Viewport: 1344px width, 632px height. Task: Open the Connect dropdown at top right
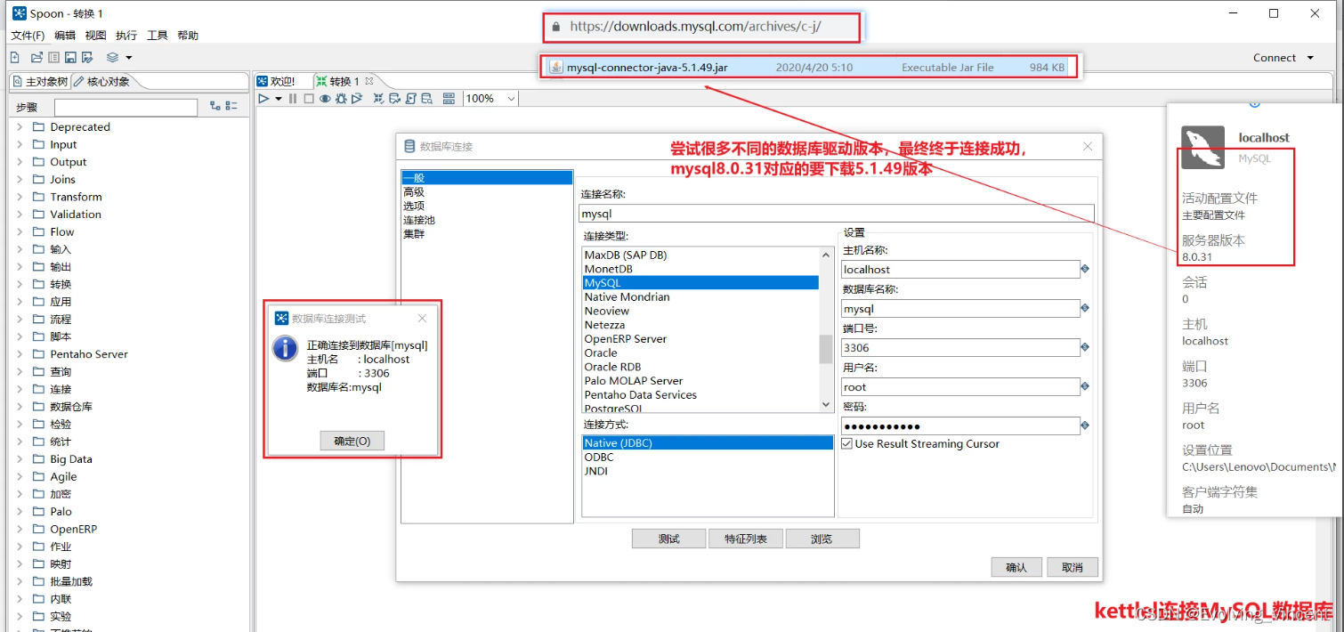coord(1282,56)
